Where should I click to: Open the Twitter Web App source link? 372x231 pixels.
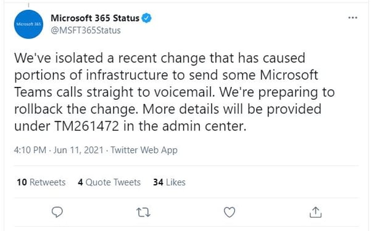coord(144,150)
